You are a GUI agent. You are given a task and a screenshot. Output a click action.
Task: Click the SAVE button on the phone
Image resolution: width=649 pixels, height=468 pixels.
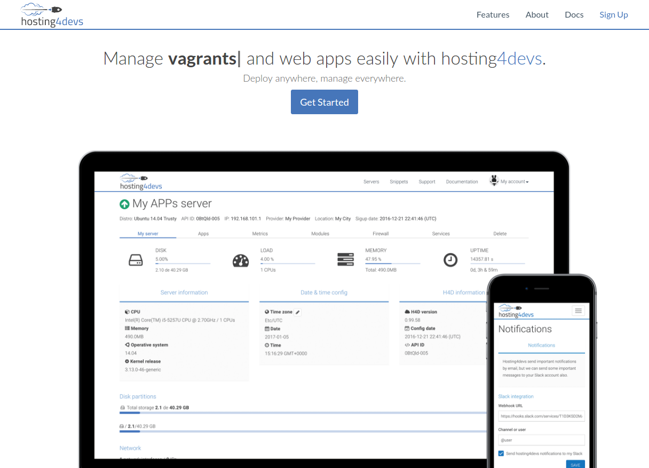pyautogui.click(x=575, y=464)
